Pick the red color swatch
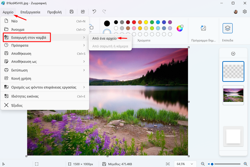The height and width of the screenshot is (167, 250). (x=134, y=22)
